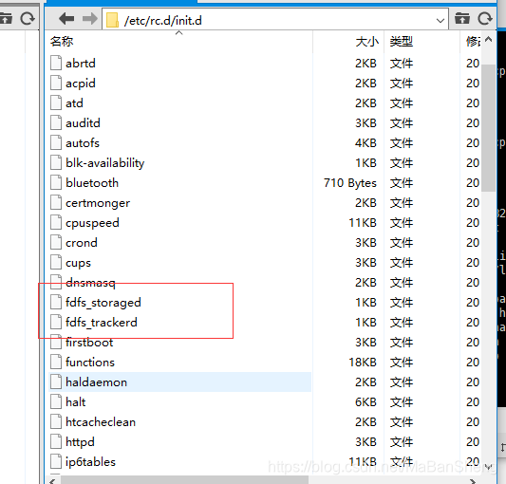Select the certmonger file

coord(98,203)
